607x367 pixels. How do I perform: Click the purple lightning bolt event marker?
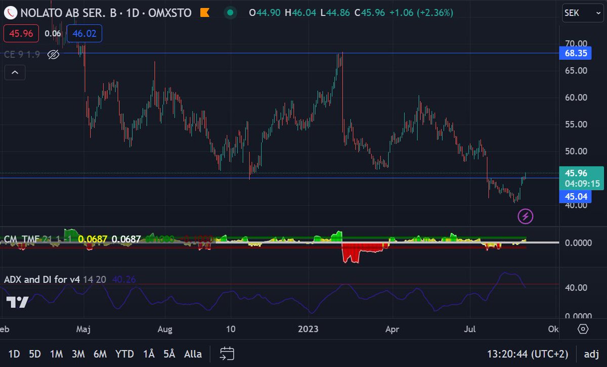click(x=526, y=217)
